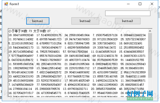Screen dimensions: 160x103
Task: Click the value 18.0847169928248
Action: tap(21, 35)
